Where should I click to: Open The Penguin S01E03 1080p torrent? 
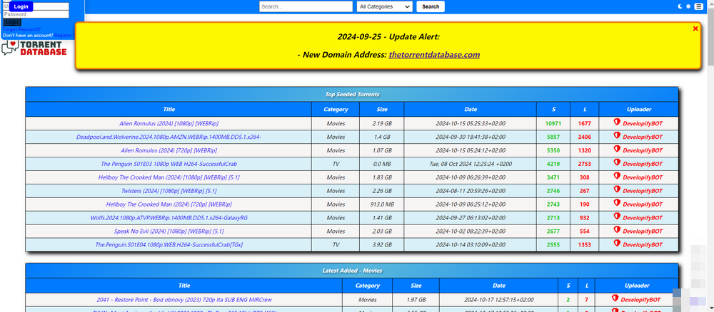[x=169, y=164]
